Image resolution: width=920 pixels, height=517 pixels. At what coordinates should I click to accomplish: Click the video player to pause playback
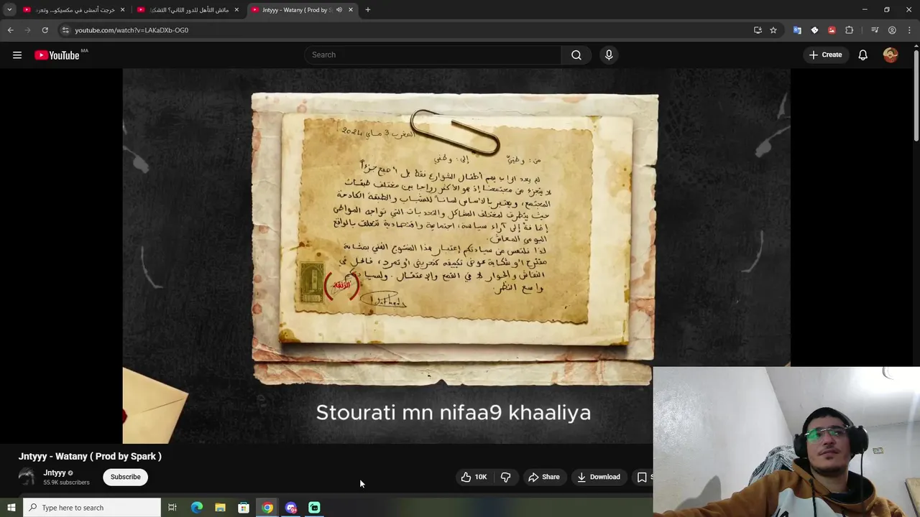pos(456,256)
